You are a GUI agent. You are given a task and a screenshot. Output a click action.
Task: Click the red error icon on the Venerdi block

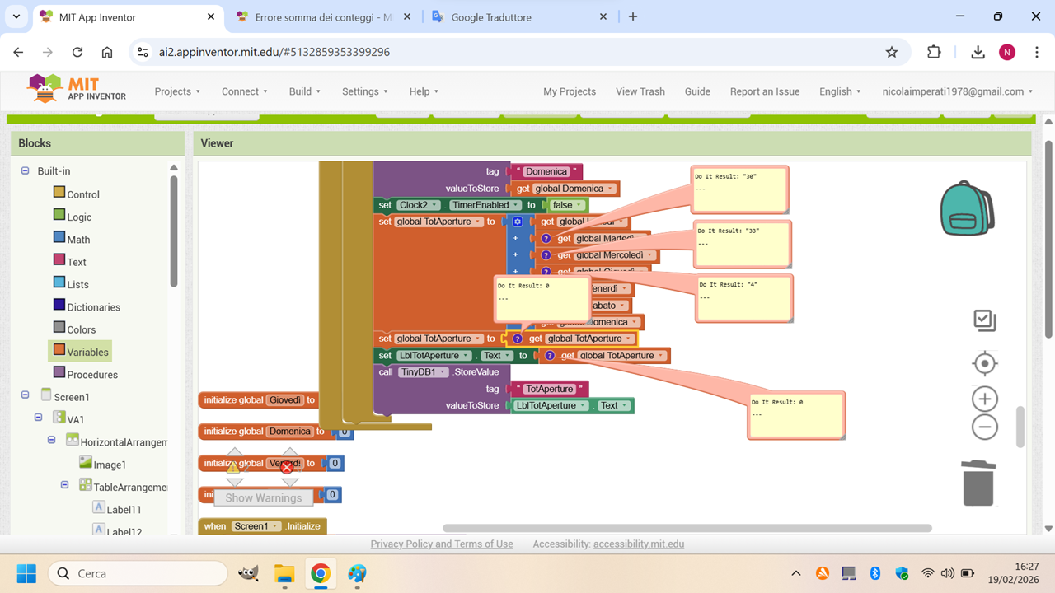pyautogui.click(x=287, y=467)
